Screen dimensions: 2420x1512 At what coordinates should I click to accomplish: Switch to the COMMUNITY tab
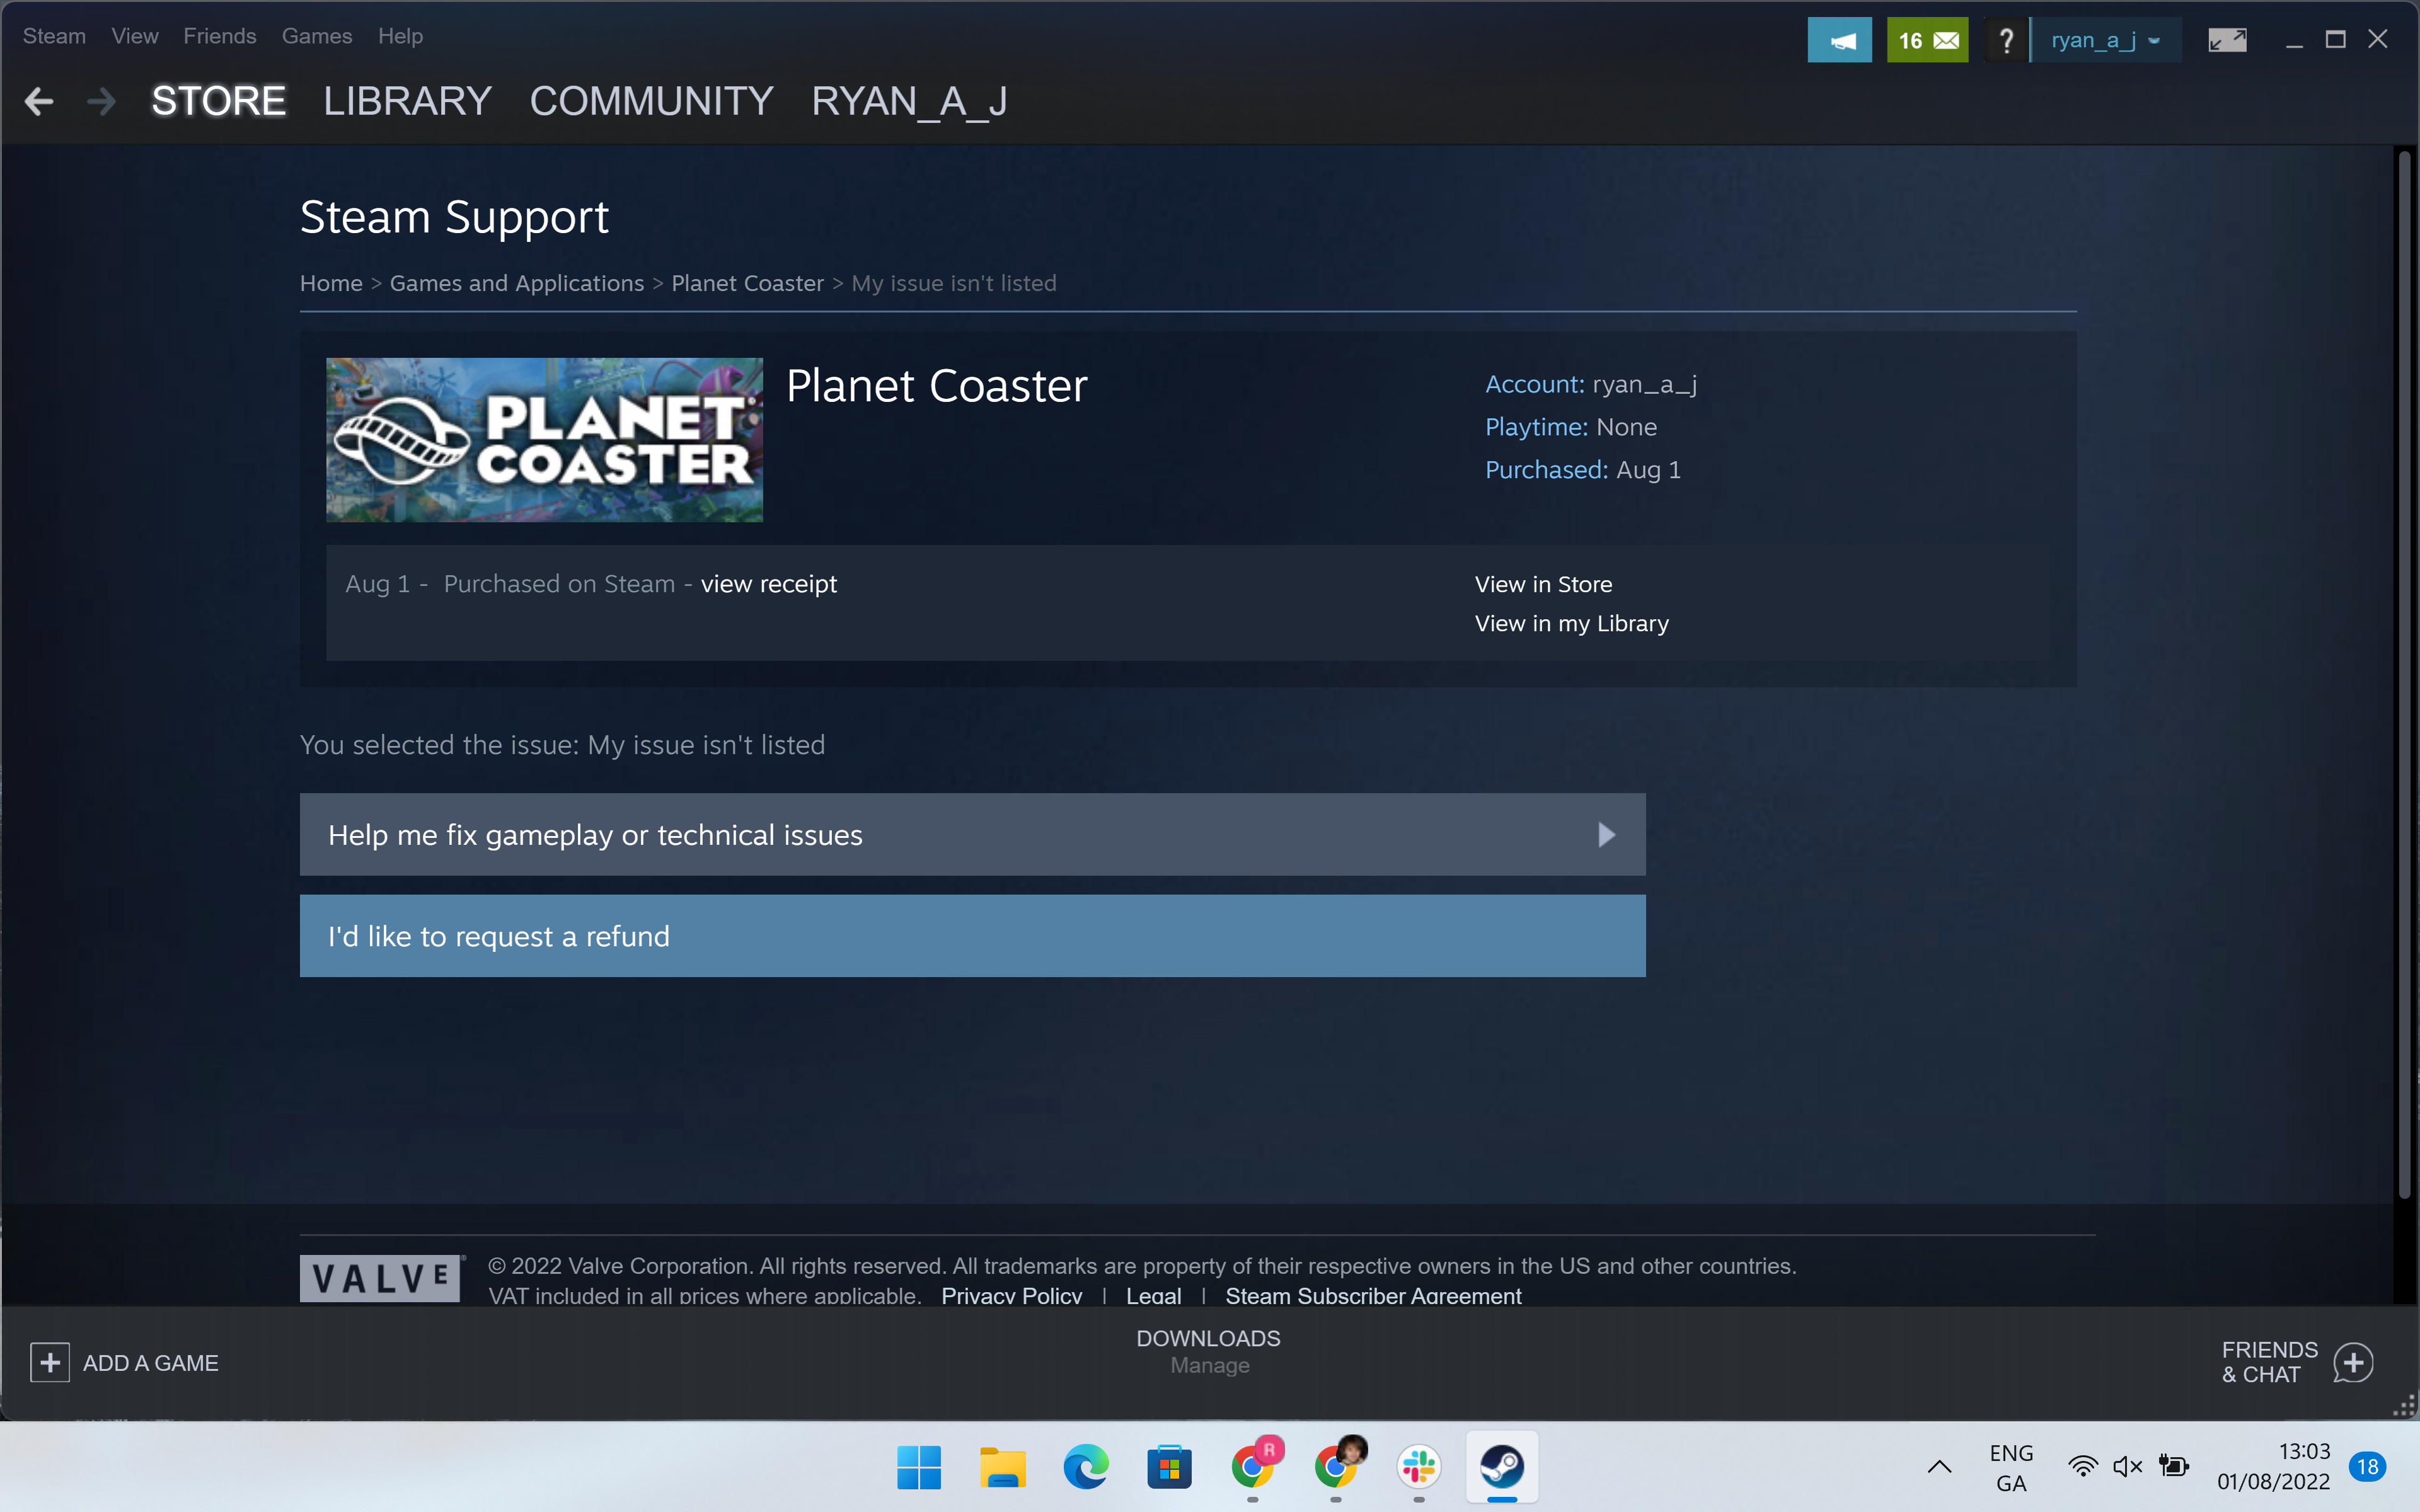coord(651,101)
